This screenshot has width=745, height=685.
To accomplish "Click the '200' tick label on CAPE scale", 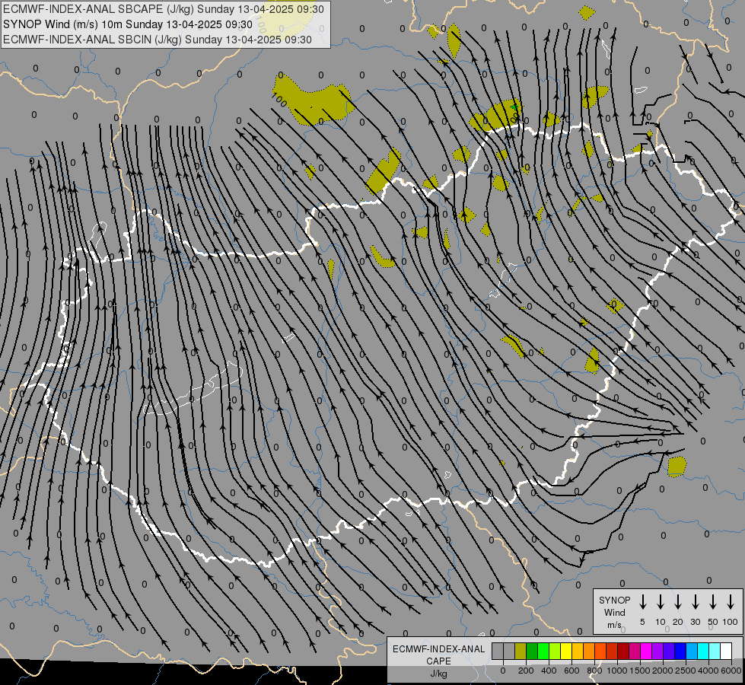I will (526, 671).
